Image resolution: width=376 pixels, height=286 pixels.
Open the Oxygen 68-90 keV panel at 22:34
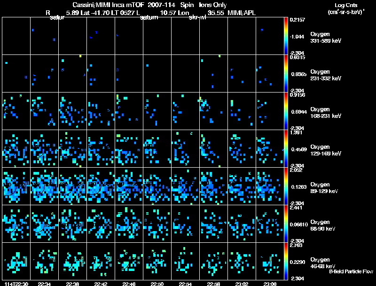click(x=44, y=224)
